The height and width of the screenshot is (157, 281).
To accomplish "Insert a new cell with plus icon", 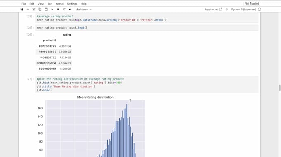I will [28, 10].
